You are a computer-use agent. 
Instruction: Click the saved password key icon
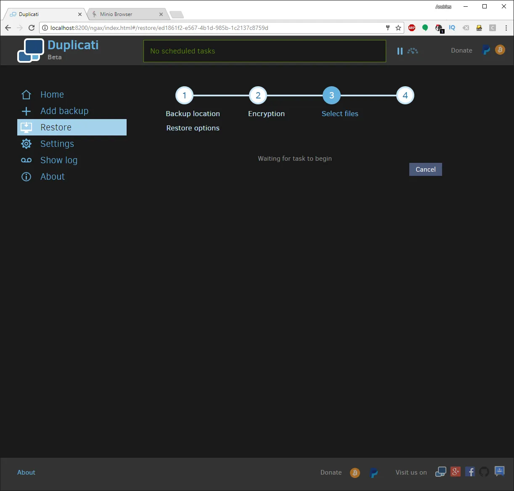tap(388, 28)
